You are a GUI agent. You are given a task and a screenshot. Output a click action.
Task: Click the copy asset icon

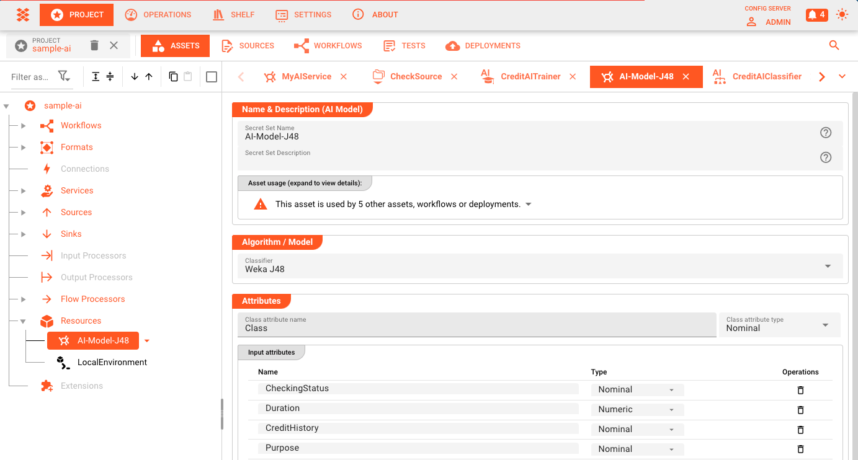(173, 76)
